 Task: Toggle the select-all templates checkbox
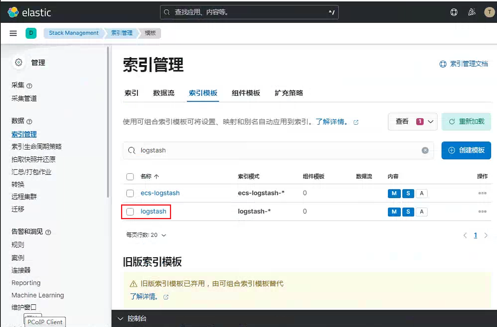130,177
